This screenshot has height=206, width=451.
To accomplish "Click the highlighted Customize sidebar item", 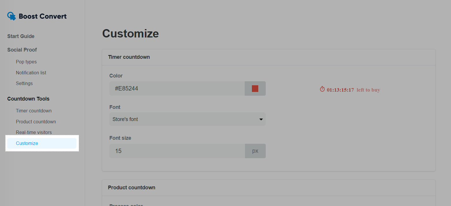I will pyautogui.click(x=27, y=143).
